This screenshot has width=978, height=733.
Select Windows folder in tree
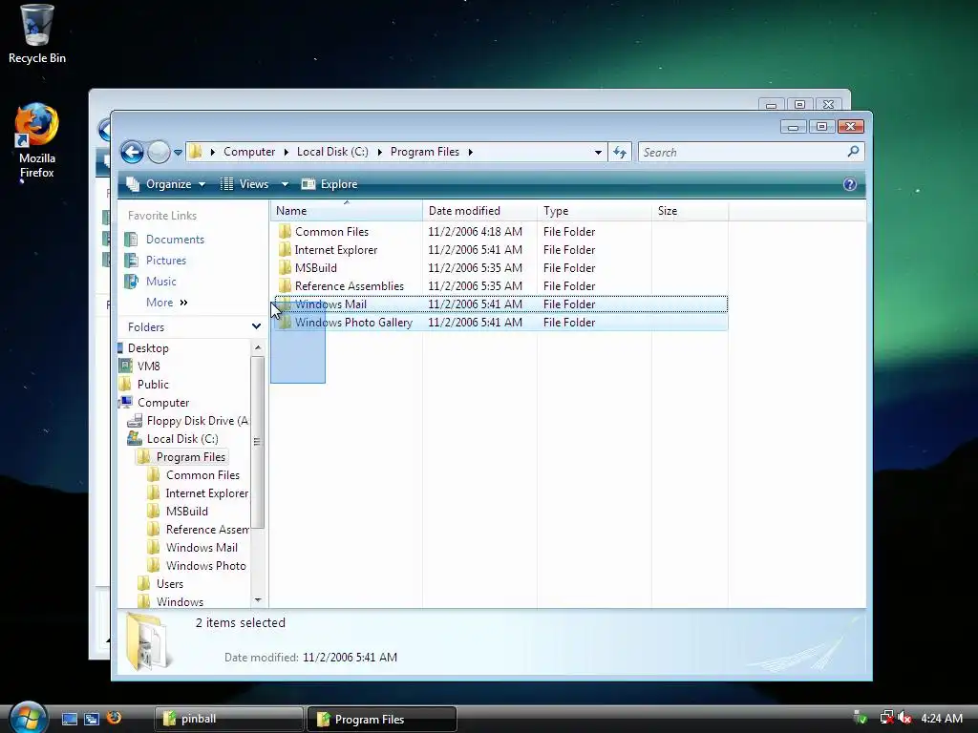tap(180, 602)
